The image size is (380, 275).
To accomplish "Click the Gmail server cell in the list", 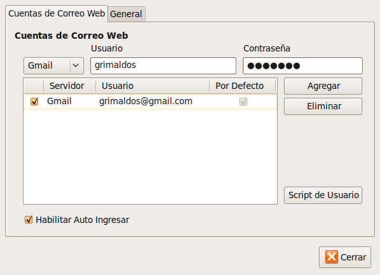I will coord(59,101).
